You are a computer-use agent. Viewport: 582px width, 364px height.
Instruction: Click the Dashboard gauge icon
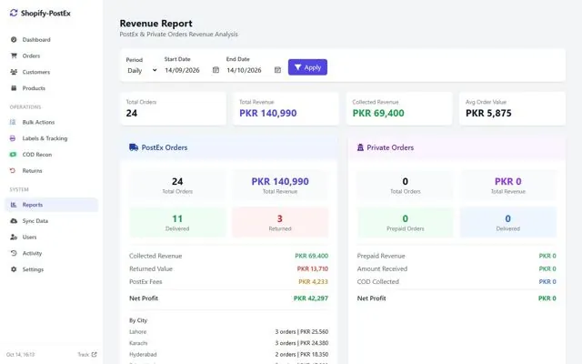tap(14, 40)
